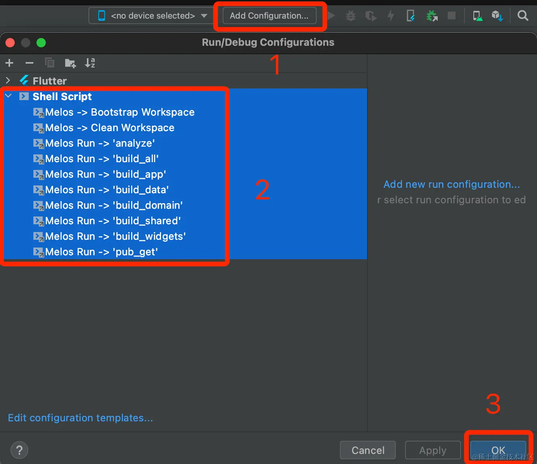Click the Apply button

pos(433,450)
